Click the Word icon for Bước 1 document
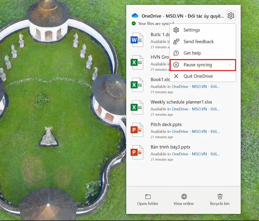The height and width of the screenshot is (221, 259). pos(137,40)
